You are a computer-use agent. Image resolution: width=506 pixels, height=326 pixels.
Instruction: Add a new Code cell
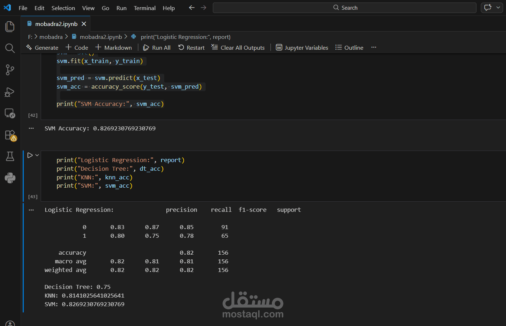pos(77,48)
